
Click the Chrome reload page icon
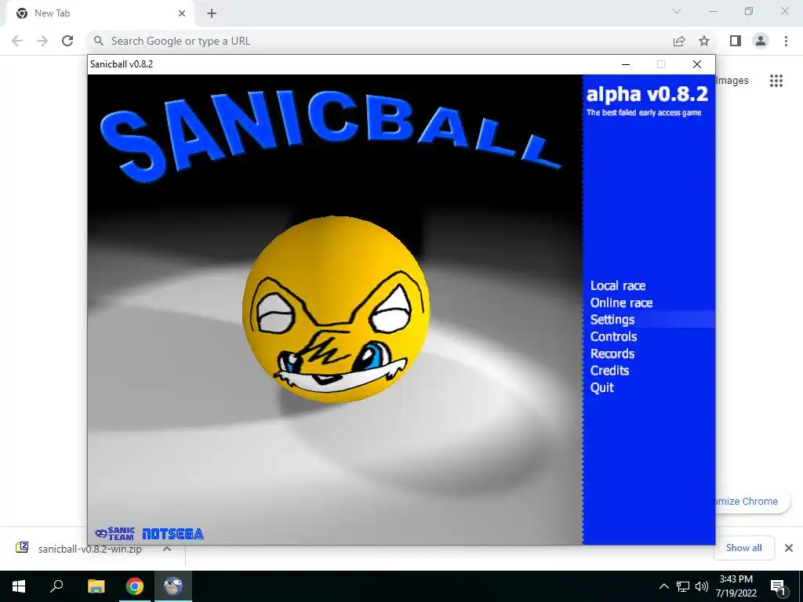(x=67, y=41)
